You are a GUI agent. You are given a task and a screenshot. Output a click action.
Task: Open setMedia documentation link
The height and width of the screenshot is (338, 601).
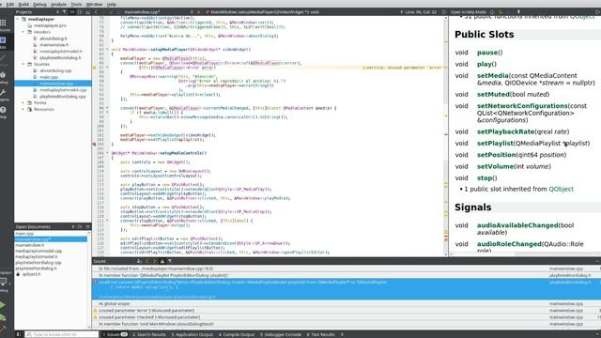click(492, 76)
